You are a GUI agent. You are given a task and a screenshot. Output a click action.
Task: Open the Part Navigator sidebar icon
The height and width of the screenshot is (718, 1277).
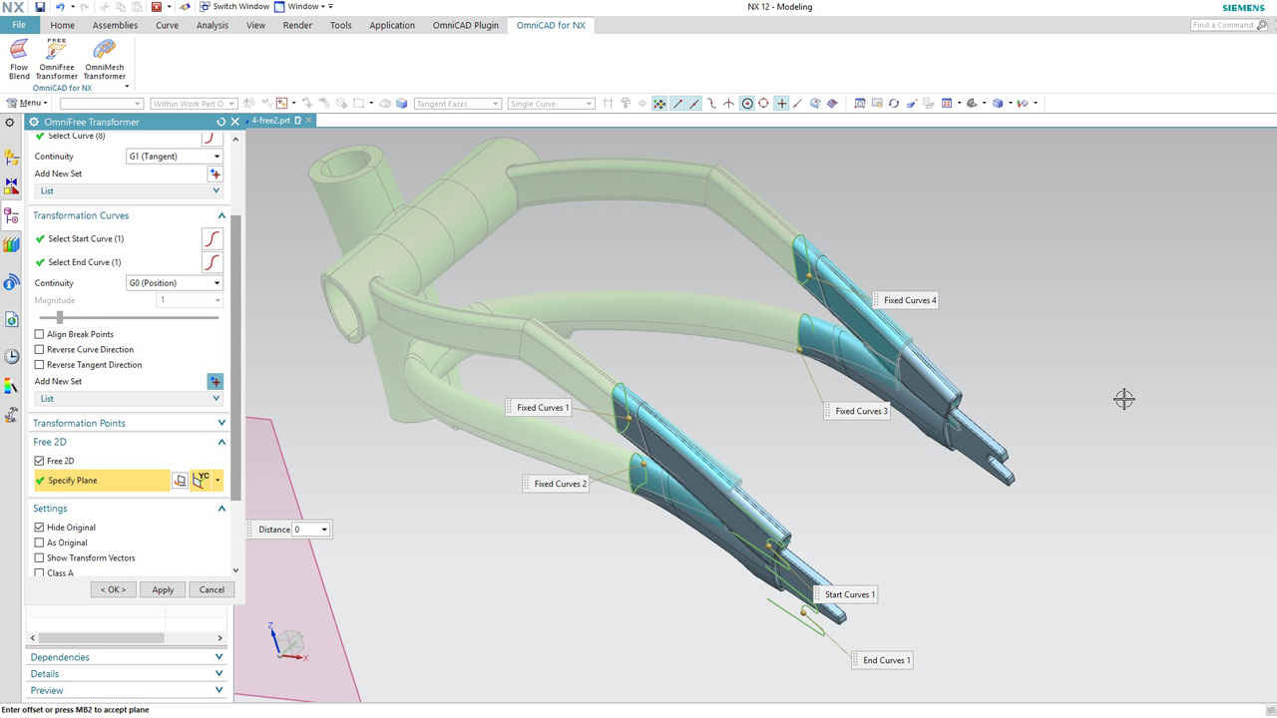point(11,215)
